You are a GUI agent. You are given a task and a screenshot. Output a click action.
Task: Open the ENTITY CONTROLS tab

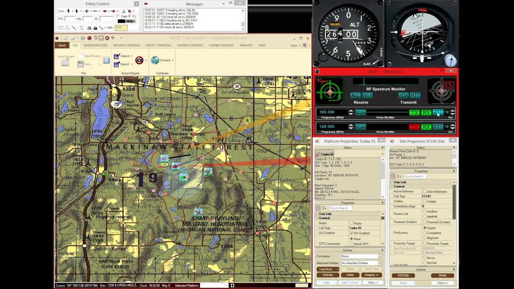tap(159, 45)
